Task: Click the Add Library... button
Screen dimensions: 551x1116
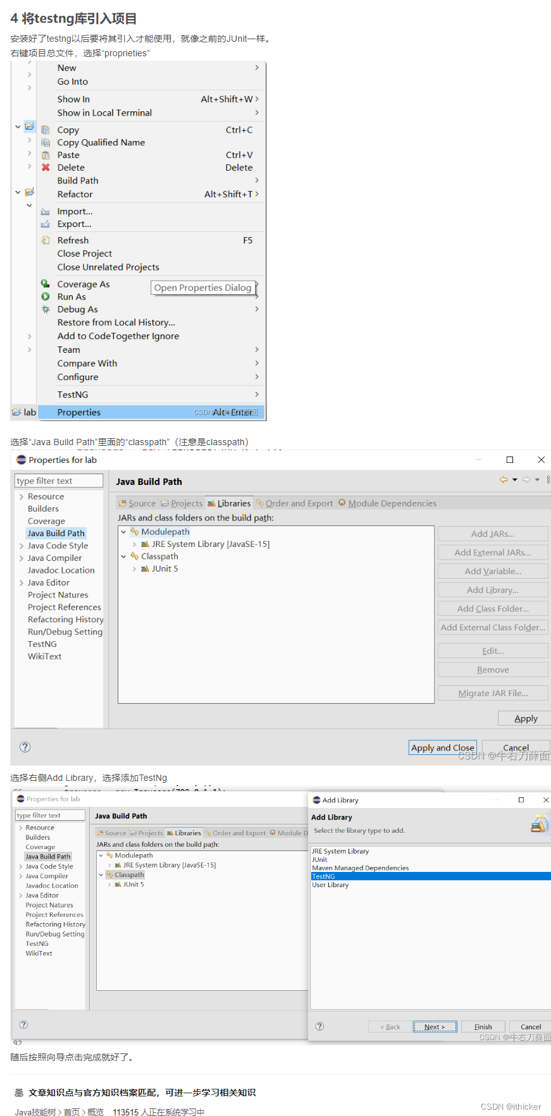Action: pyautogui.click(x=493, y=590)
